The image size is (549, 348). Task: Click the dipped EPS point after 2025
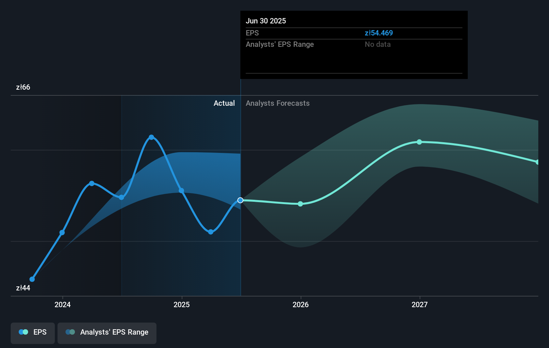point(210,231)
